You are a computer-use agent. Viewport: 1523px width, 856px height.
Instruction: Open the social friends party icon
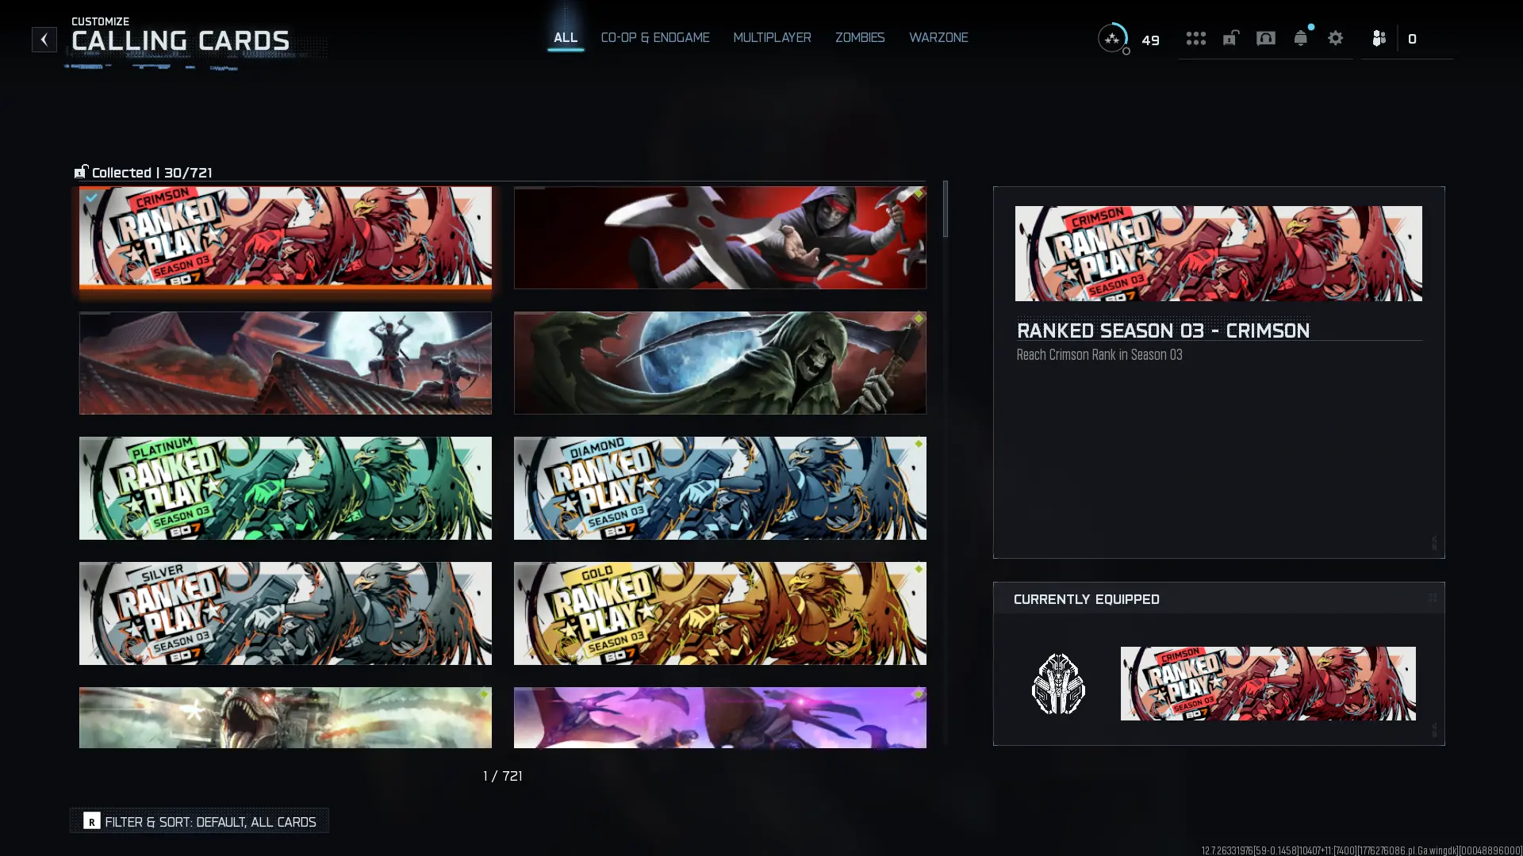coord(1379,38)
